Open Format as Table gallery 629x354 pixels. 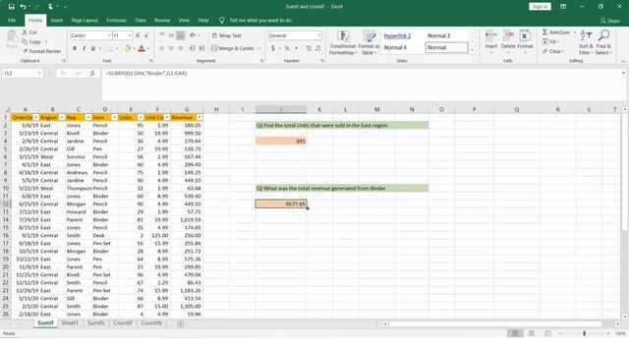click(369, 42)
